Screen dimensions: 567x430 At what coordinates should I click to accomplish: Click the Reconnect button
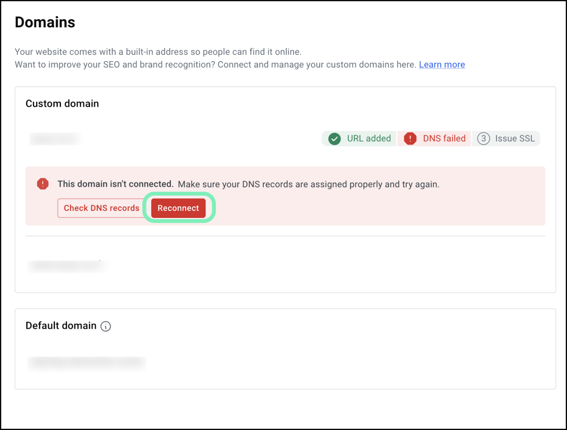coord(178,208)
